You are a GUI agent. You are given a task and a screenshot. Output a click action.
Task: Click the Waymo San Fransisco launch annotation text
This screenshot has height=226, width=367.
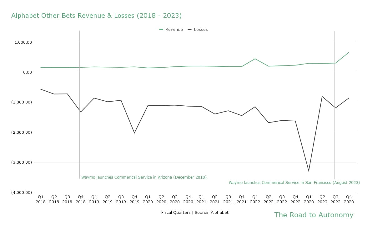pyautogui.click(x=294, y=183)
